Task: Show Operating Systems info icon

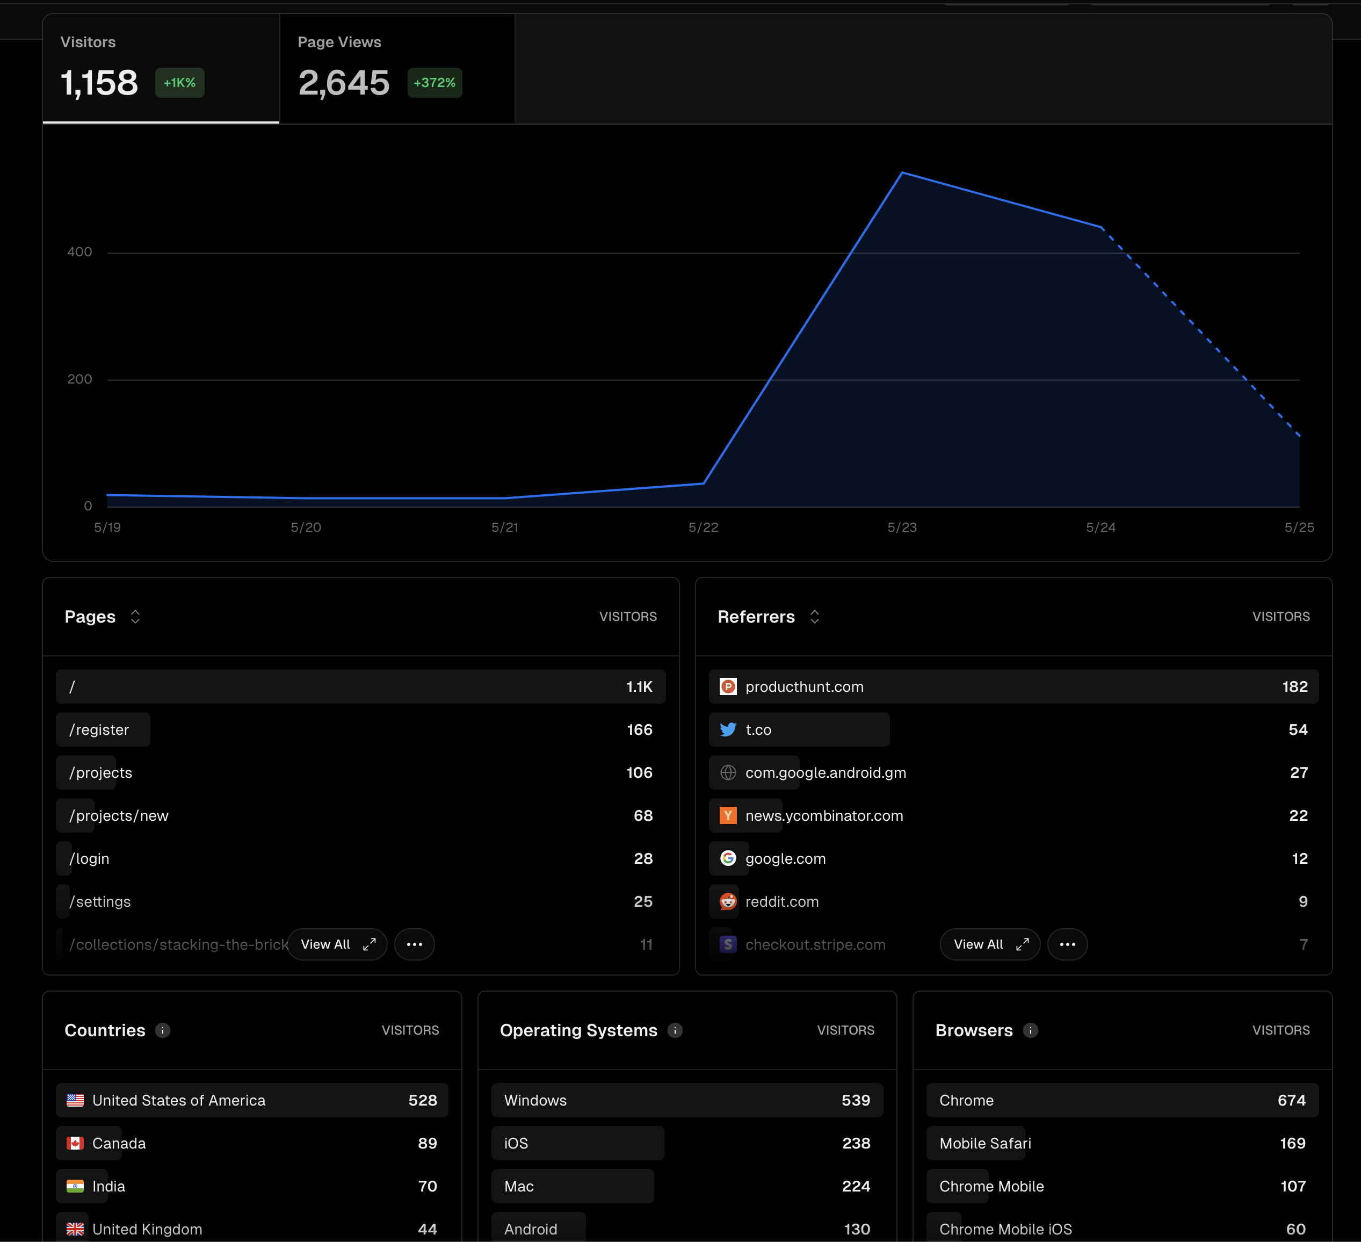Action: [675, 1030]
